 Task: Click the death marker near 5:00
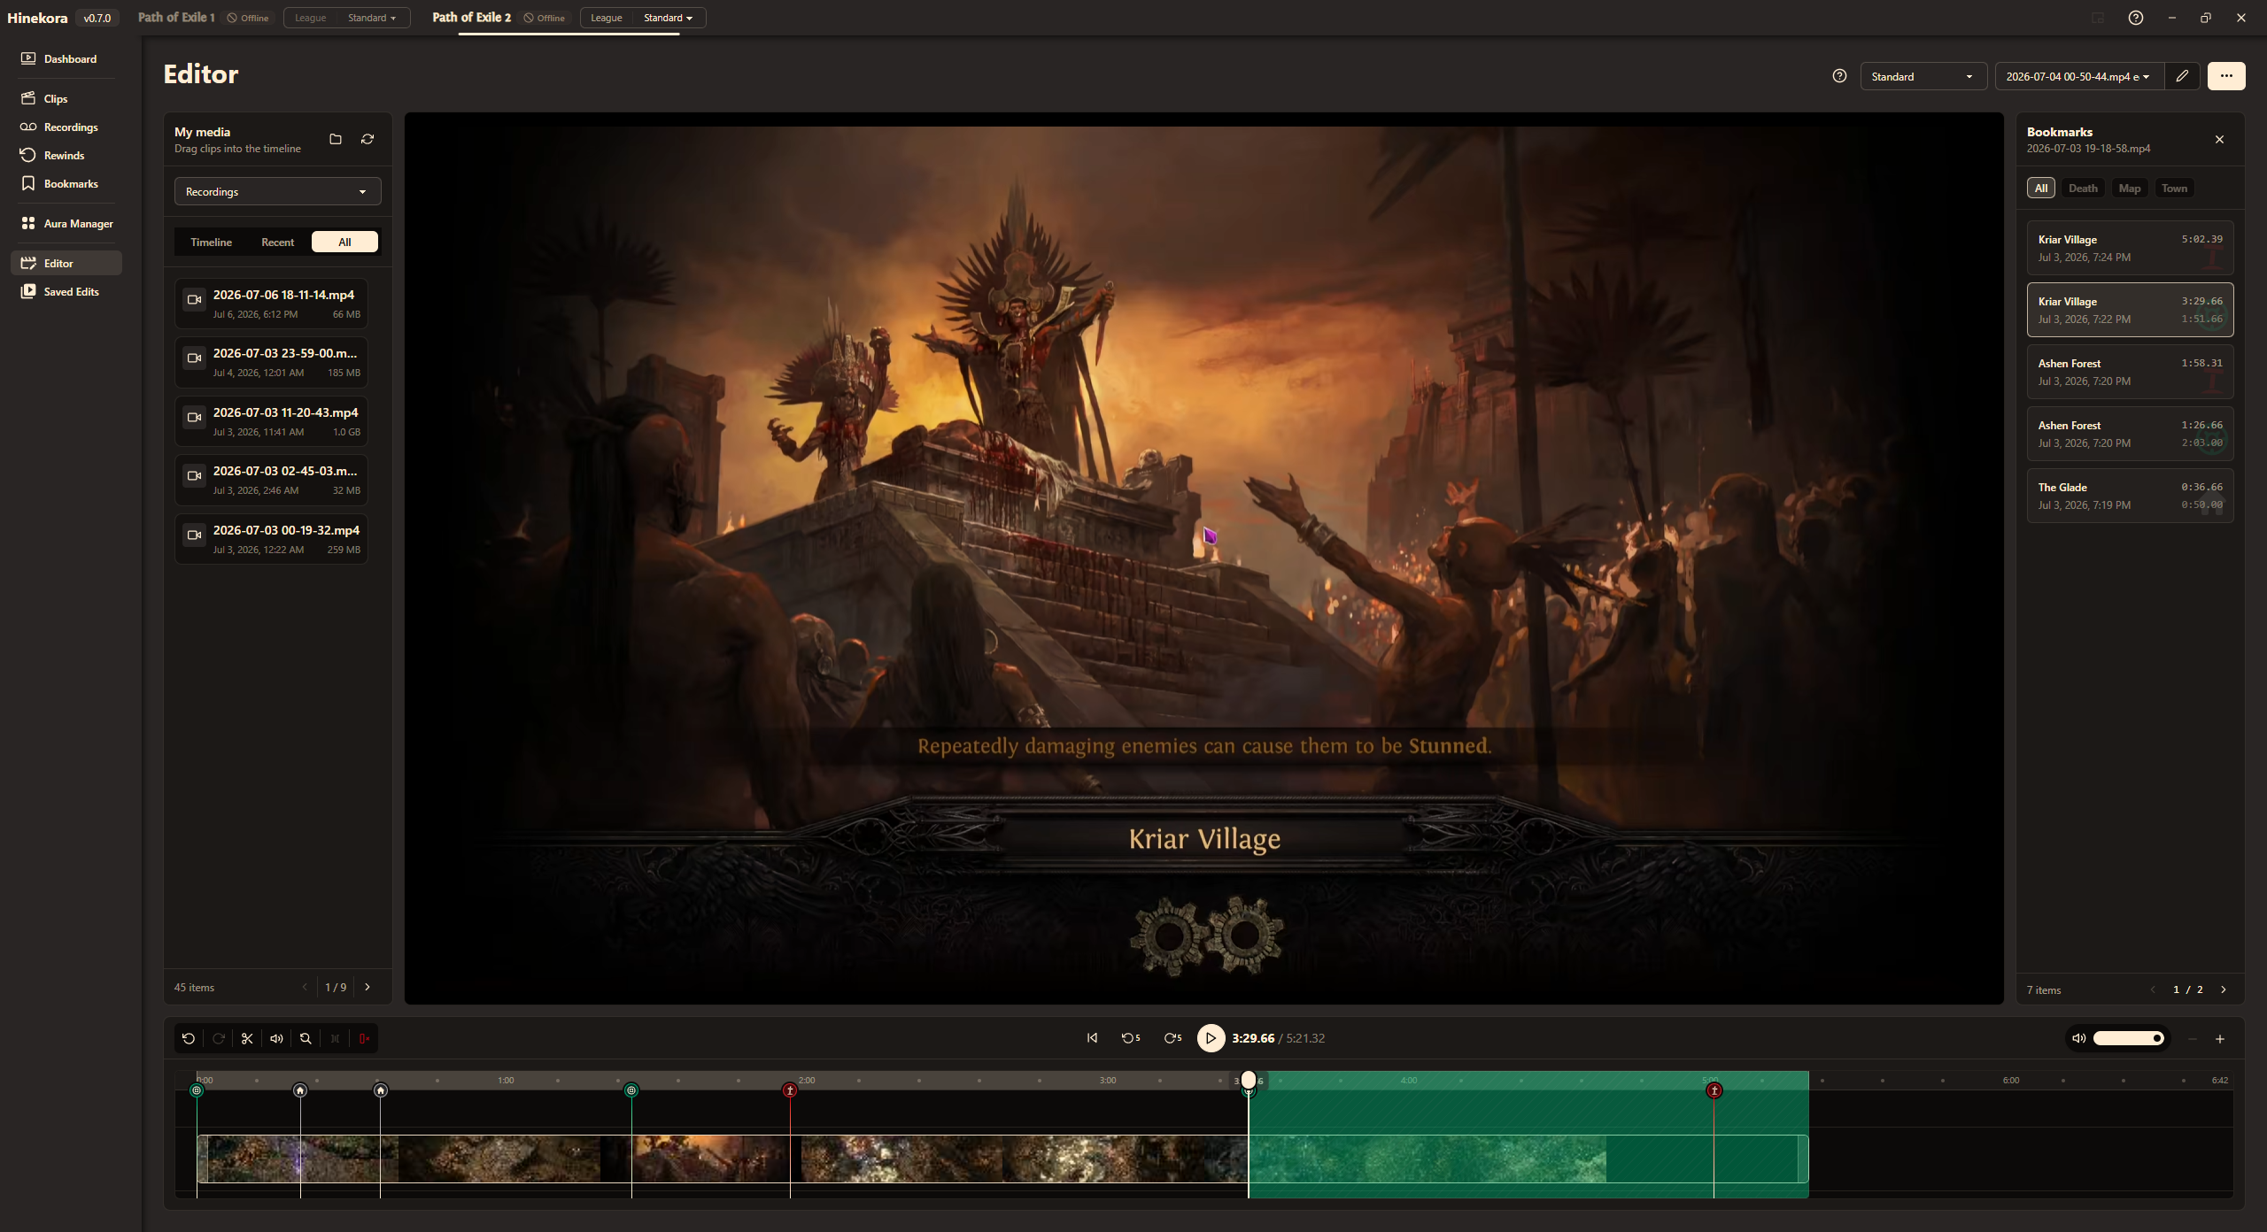pyautogui.click(x=1714, y=1090)
